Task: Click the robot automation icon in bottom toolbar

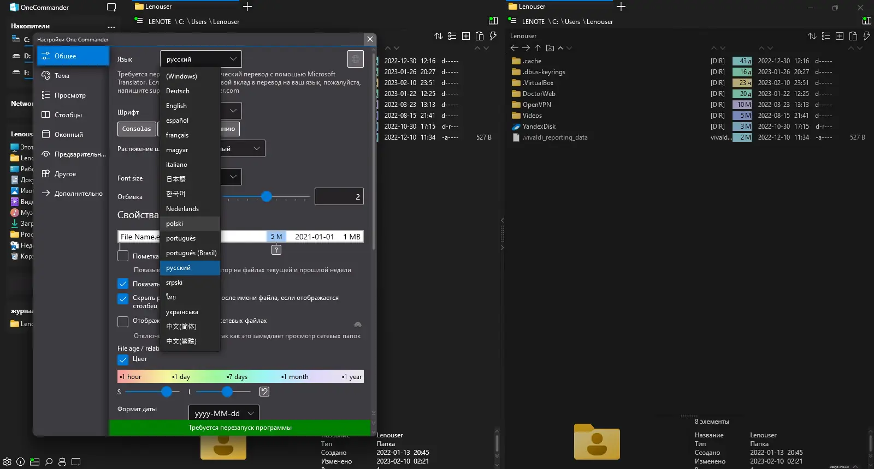Action: 62,461
